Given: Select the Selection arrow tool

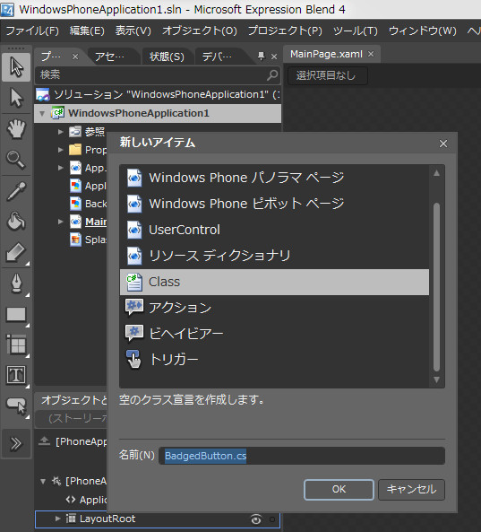Looking at the screenshot, I should point(16,66).
